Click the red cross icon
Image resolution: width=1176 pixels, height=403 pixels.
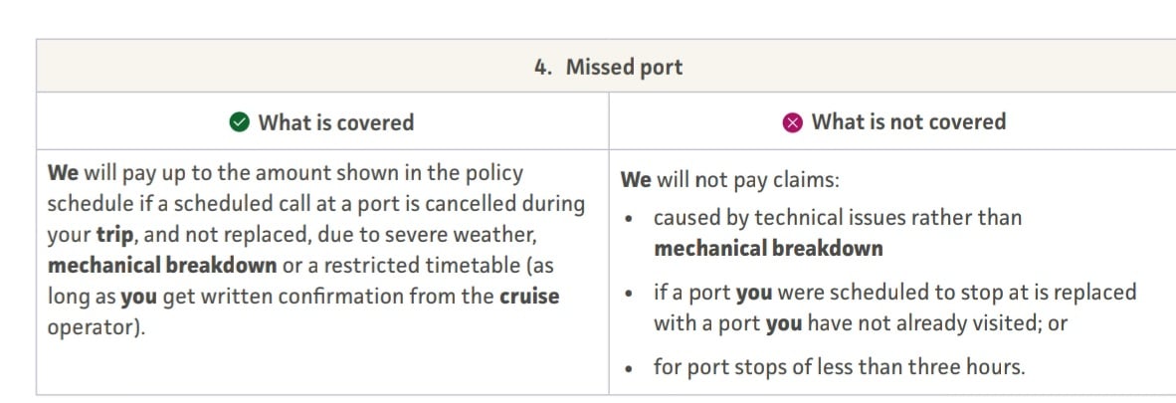pos(793,122)
